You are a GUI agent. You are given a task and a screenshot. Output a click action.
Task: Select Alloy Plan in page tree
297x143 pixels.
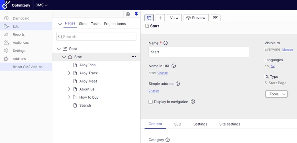point(87,65)
